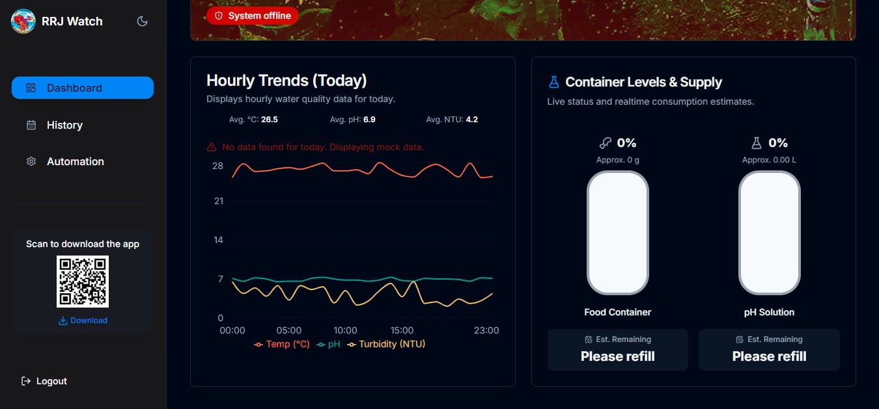Image resolution: width=879 pixels, height=409 pixels.
Task: Click the flask icon beside Container Levels
Action: click(x=554, y=82)
